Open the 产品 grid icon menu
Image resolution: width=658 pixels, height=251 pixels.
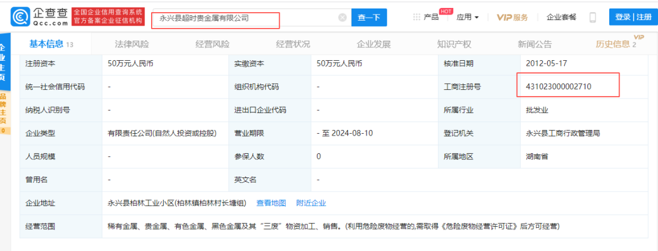click(416, 17)
